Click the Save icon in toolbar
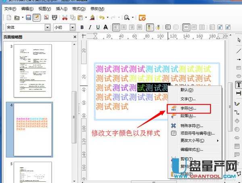This screenshot has width=242, height=183. pos(28,18)
